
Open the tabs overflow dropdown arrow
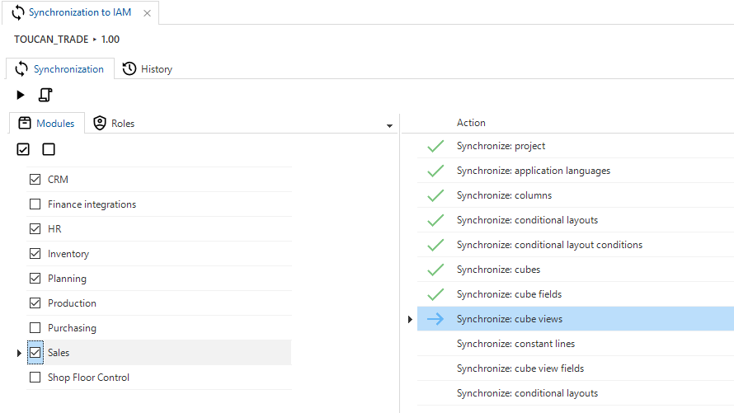[389, 126]
